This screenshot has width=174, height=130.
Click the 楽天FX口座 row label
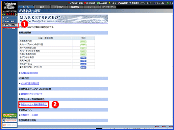click(x=25, y=61)
